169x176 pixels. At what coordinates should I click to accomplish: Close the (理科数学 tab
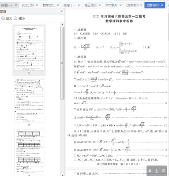point(162,5)
